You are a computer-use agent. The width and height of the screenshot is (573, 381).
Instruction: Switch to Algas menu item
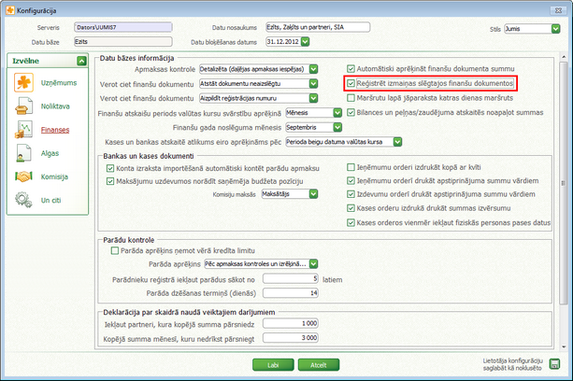[x=50, y=153]
